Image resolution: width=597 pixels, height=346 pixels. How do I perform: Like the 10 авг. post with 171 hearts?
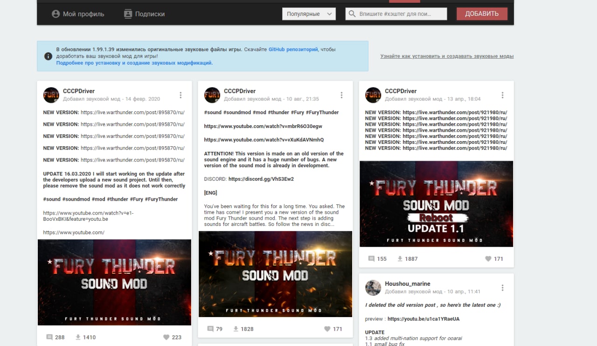click(327, 329)
